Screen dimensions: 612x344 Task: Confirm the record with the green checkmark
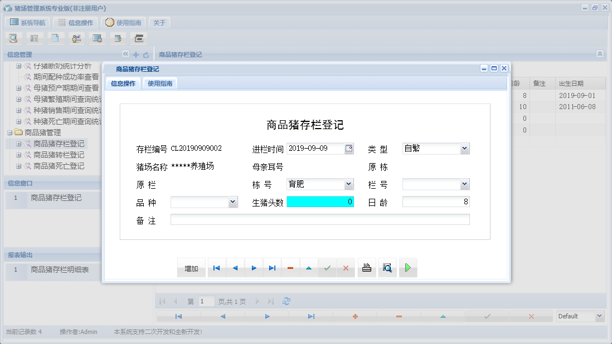coord(328,268)
